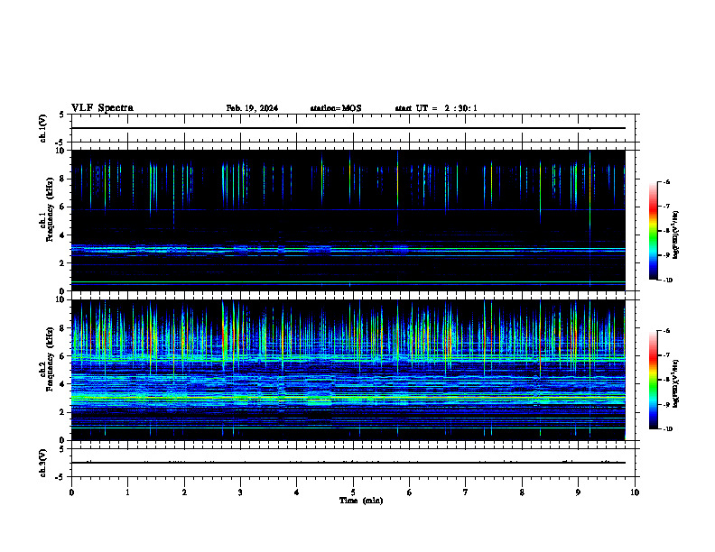Screen dimensions: 715x552
Task: Click the ch.1 voltage waveform trace
Action: (x=348, y=128)
